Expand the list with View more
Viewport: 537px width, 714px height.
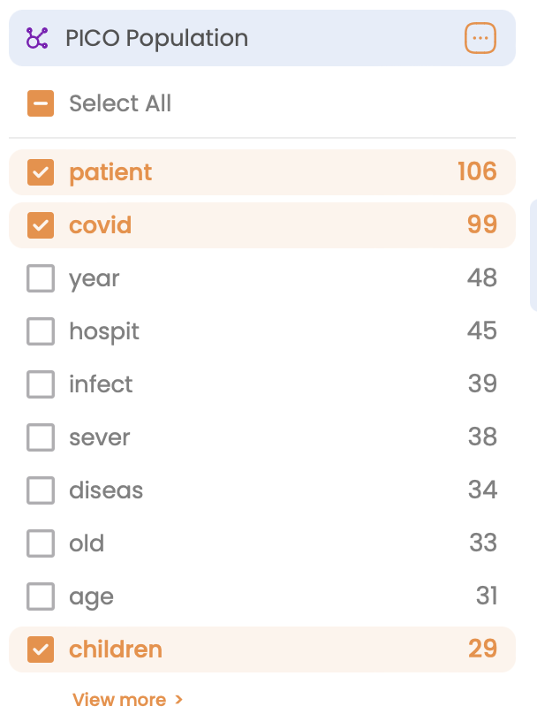pyautogui.click(x=119, y=700)
